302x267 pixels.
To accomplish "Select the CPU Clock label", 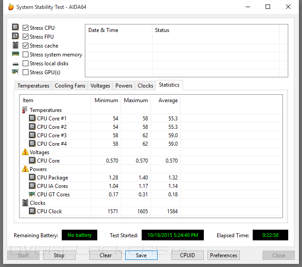I will click(x=49, y=211).
